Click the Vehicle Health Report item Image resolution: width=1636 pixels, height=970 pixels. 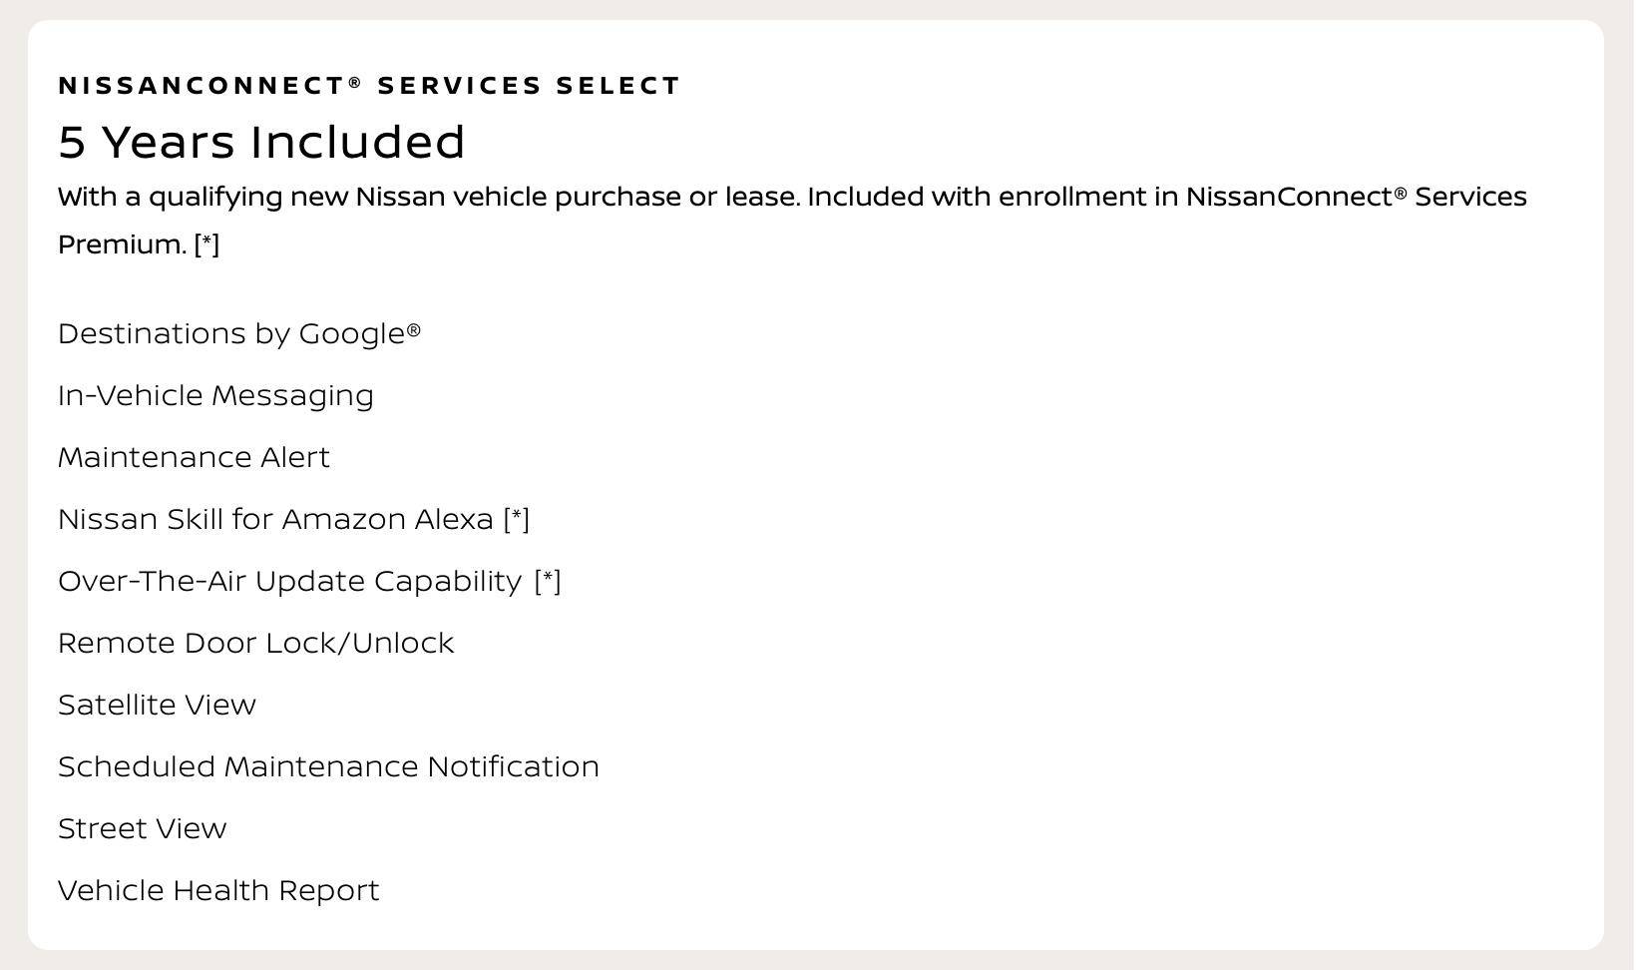point(218,891)
